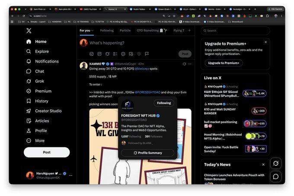
Task: Close the Today's News panel
Action: pos(263,164)
